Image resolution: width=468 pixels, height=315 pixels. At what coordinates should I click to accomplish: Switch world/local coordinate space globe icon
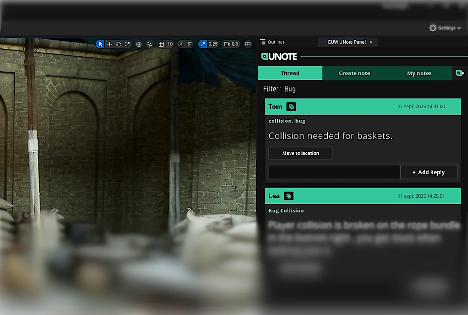pos(139,44)
